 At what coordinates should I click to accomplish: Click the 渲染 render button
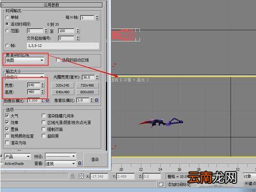click(x=95, y=160)
